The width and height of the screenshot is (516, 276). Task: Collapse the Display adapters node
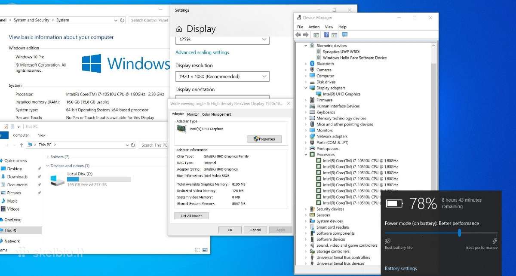click(x=306, y=88)
